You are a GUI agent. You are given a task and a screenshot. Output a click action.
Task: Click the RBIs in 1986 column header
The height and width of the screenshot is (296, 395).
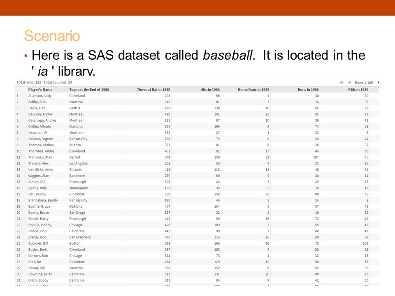tap(358, 89)
